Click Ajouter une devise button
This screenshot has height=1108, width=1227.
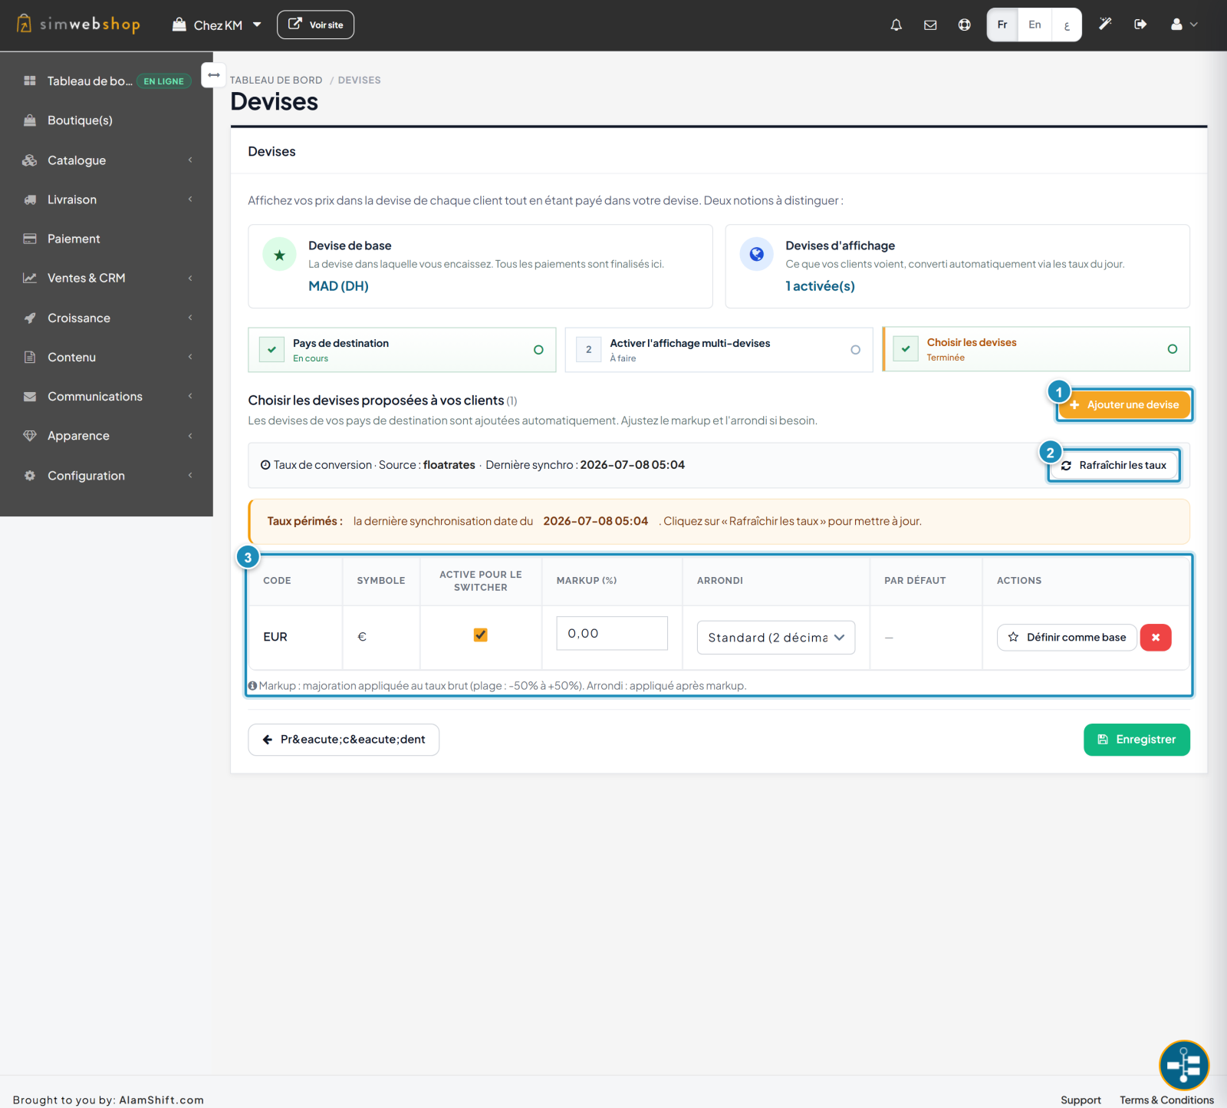[1124, 404]
